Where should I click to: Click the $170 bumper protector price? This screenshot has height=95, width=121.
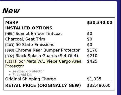click(92, 50)
